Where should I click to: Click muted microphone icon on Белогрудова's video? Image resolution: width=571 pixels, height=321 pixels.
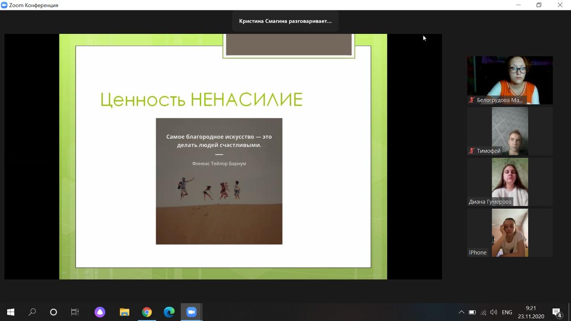tap(472, 100)
